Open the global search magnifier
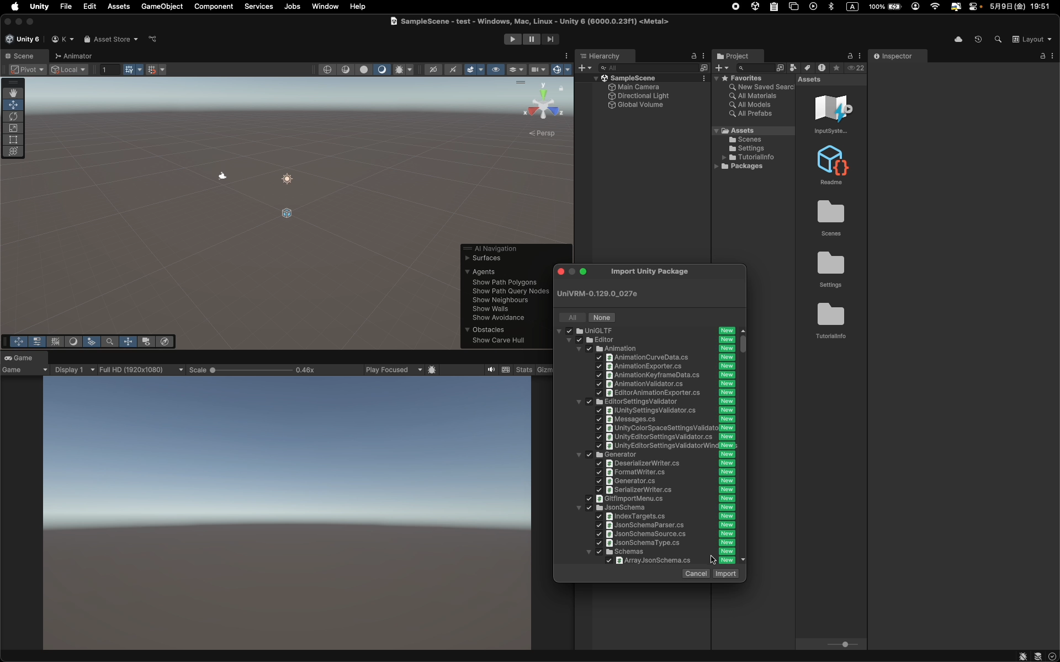Screen dimensions: 1060x662 click(x=998, y=39)
